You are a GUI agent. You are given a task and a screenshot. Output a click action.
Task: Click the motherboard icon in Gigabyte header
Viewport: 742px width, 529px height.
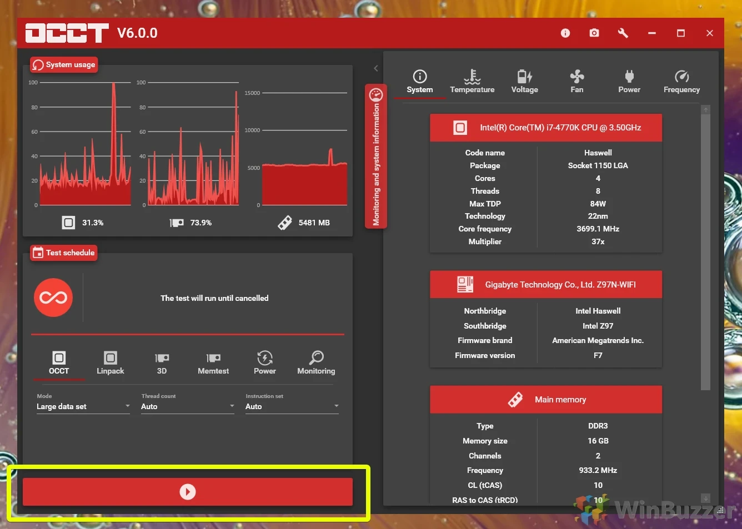pos(465,284)
